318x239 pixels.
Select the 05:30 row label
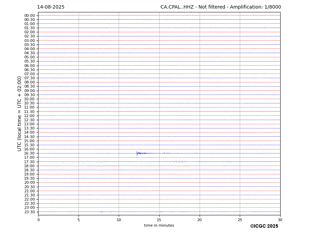click(x=30, y=61)
